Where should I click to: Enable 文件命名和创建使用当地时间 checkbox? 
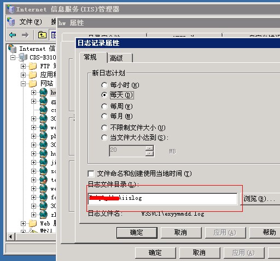pos(91,174)
